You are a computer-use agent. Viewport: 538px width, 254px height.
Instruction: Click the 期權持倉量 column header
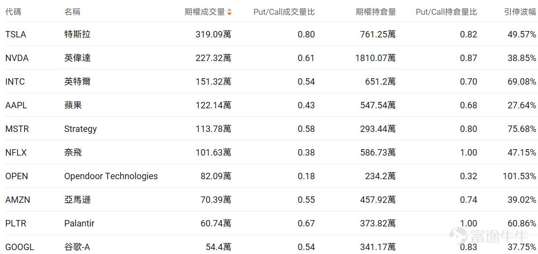tap(376, 12)
